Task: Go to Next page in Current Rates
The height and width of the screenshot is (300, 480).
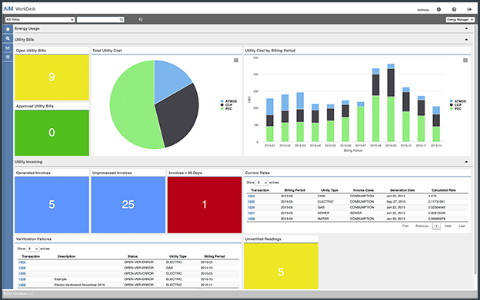Action: [448, 226]
